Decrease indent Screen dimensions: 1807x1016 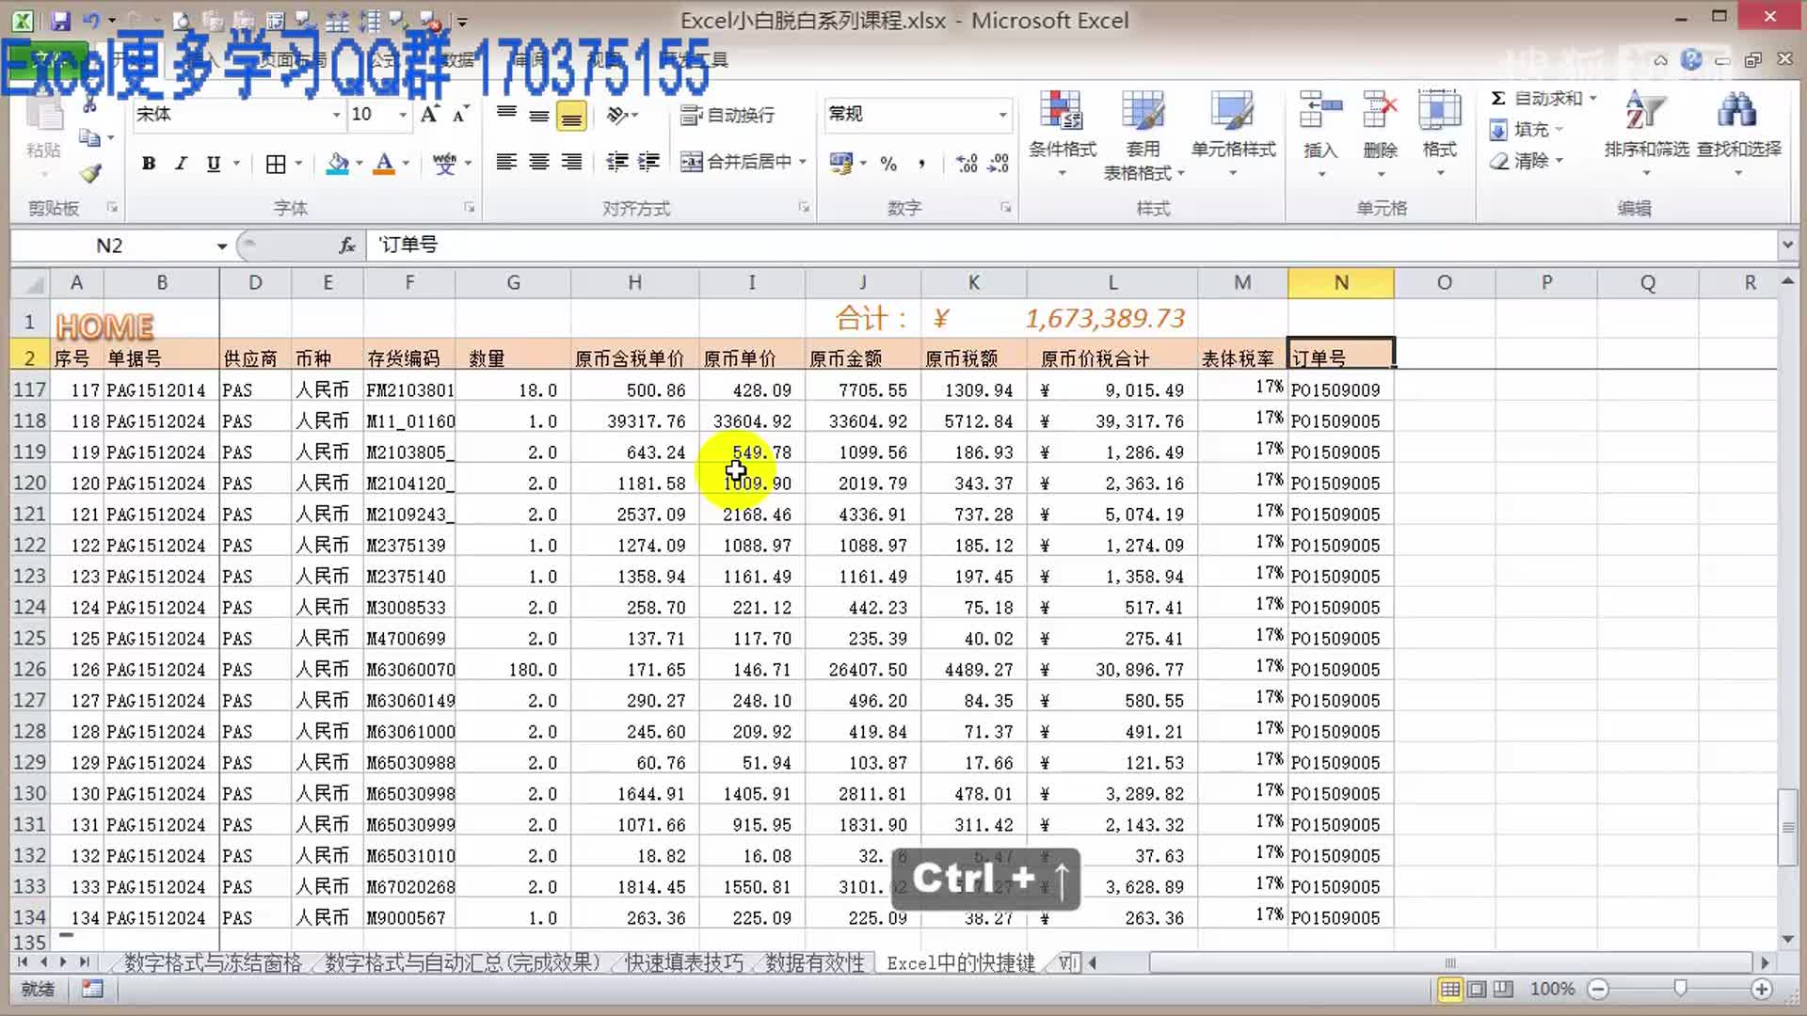617,163
